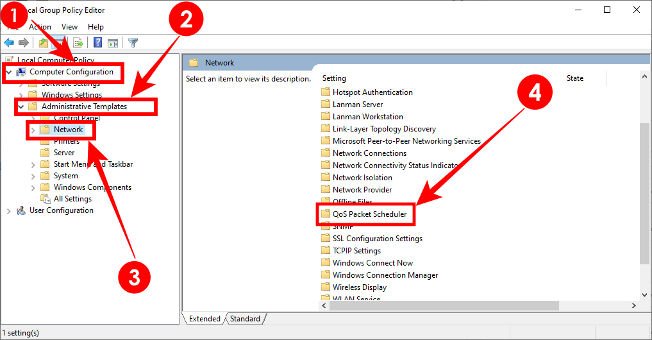The width and height of the screenshot is (652, 340).
Task: Expand the Network tree node
Action: coord(33,130)
